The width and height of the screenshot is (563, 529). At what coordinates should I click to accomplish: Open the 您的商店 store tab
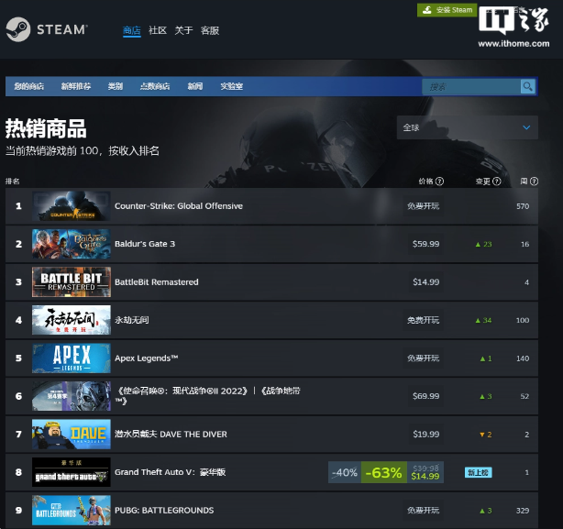click(29, 86)
